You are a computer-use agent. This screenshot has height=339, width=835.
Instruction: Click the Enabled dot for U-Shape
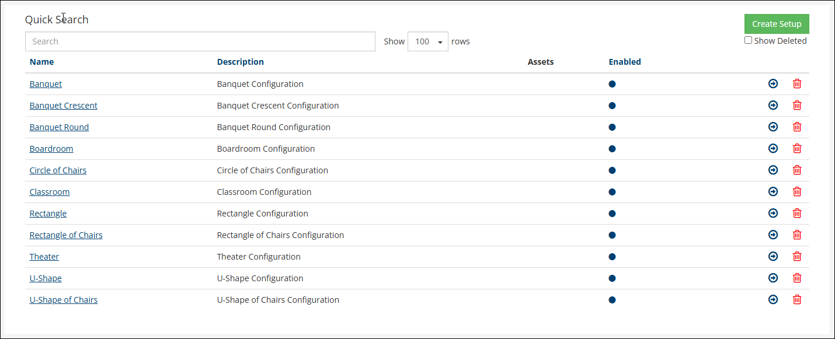[x=612, y=278]
